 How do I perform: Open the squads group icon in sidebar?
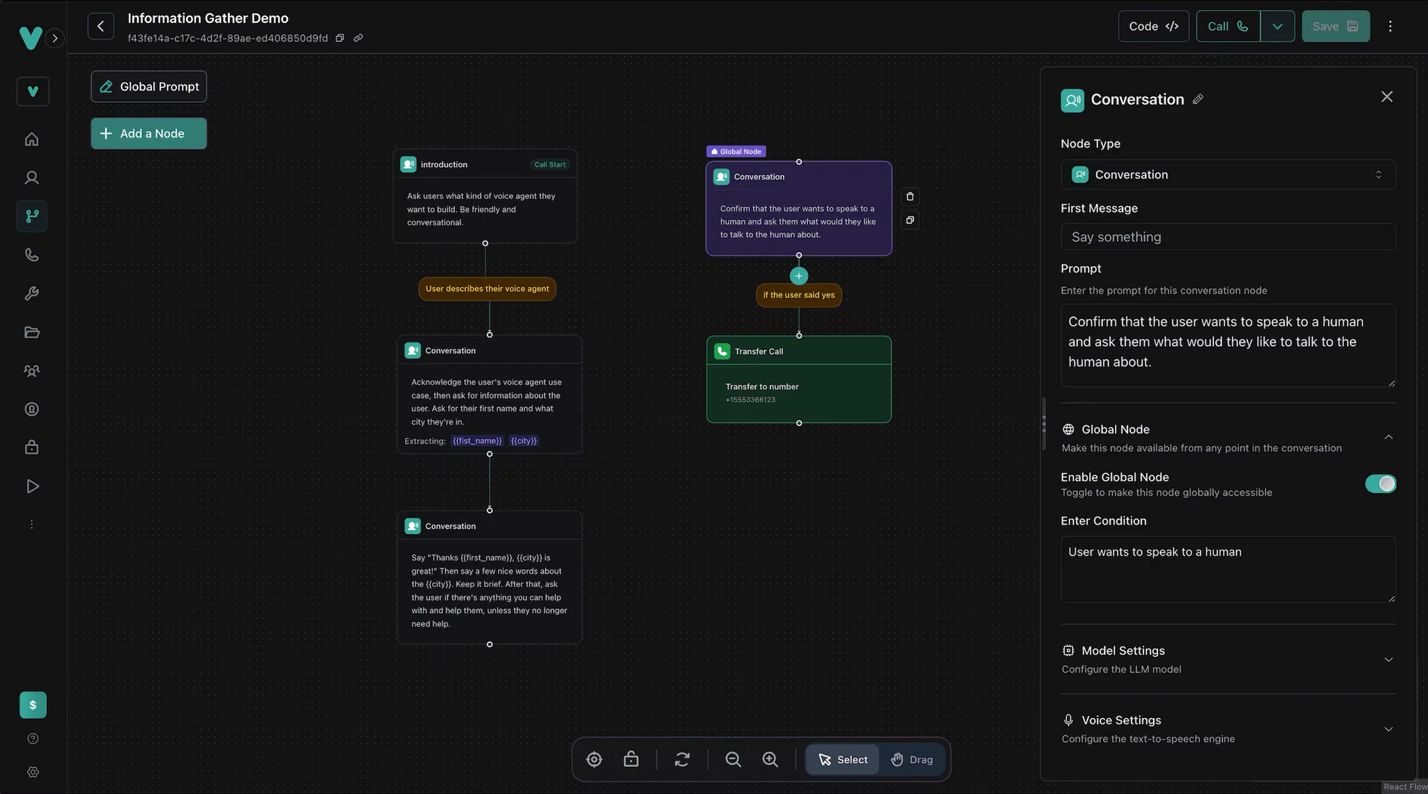click(32, 371)
